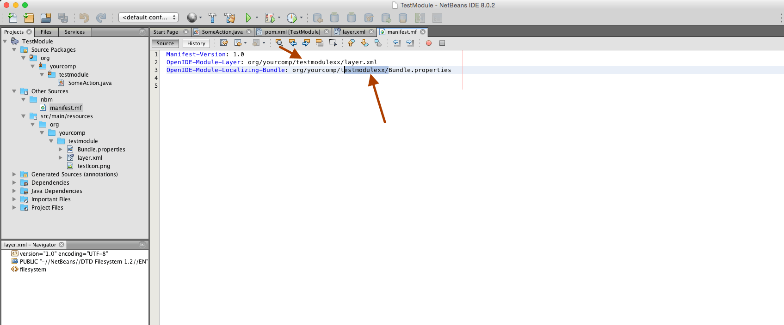This screenshot has width=784, height=325.
Task: Click the Profile Project clock icon
Action: coord(291,18)
